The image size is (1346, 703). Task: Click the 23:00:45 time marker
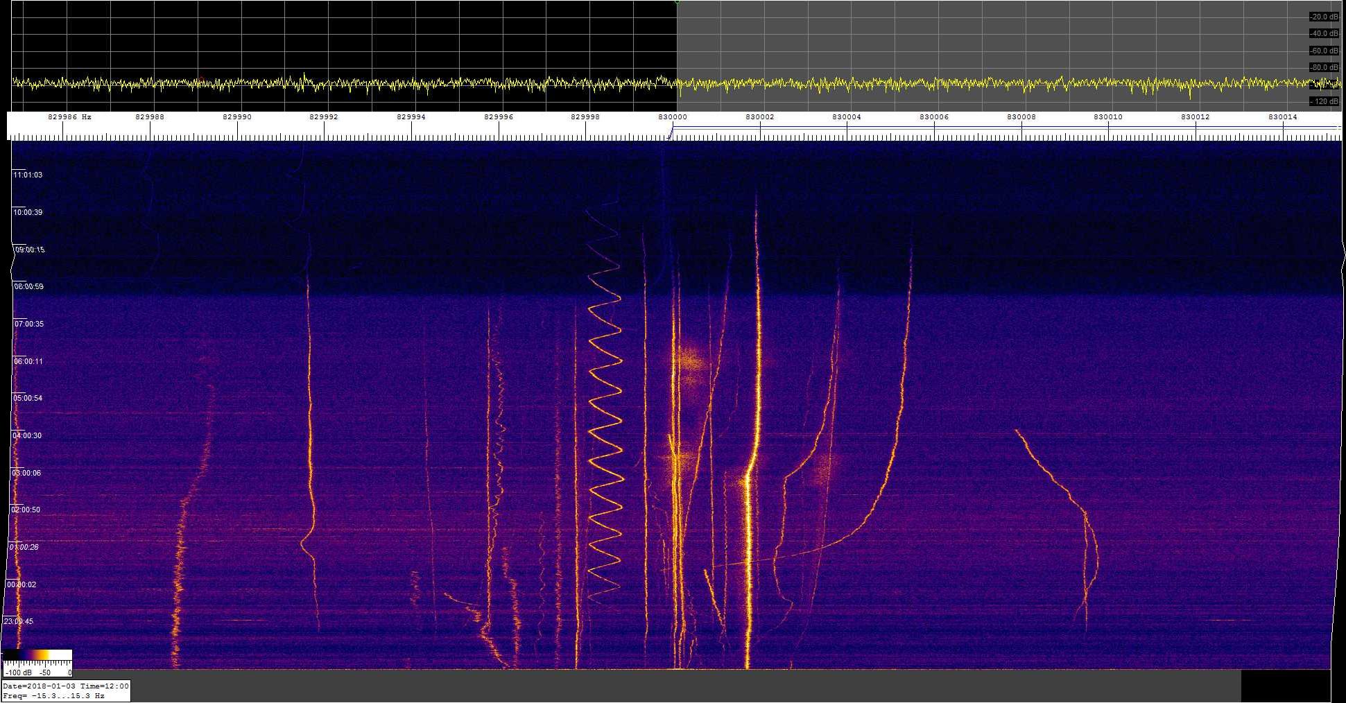(x=18, y=621)
